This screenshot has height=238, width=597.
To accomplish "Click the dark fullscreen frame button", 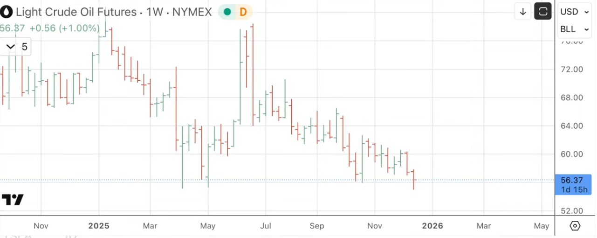I will [543, 12].
